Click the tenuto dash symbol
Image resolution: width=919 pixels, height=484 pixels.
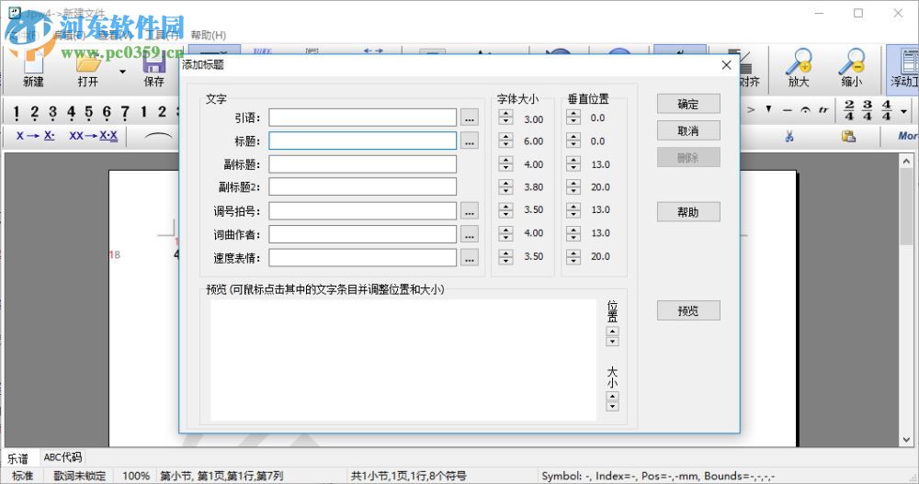tap(788, 110)
